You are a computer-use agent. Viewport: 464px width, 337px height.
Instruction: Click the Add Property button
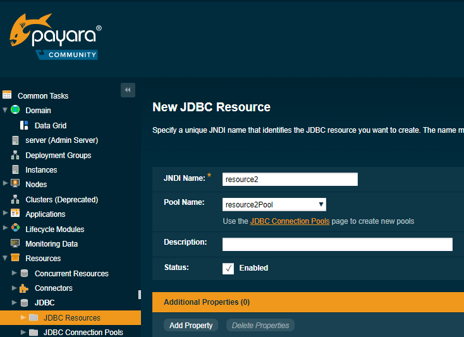(191, 325)
